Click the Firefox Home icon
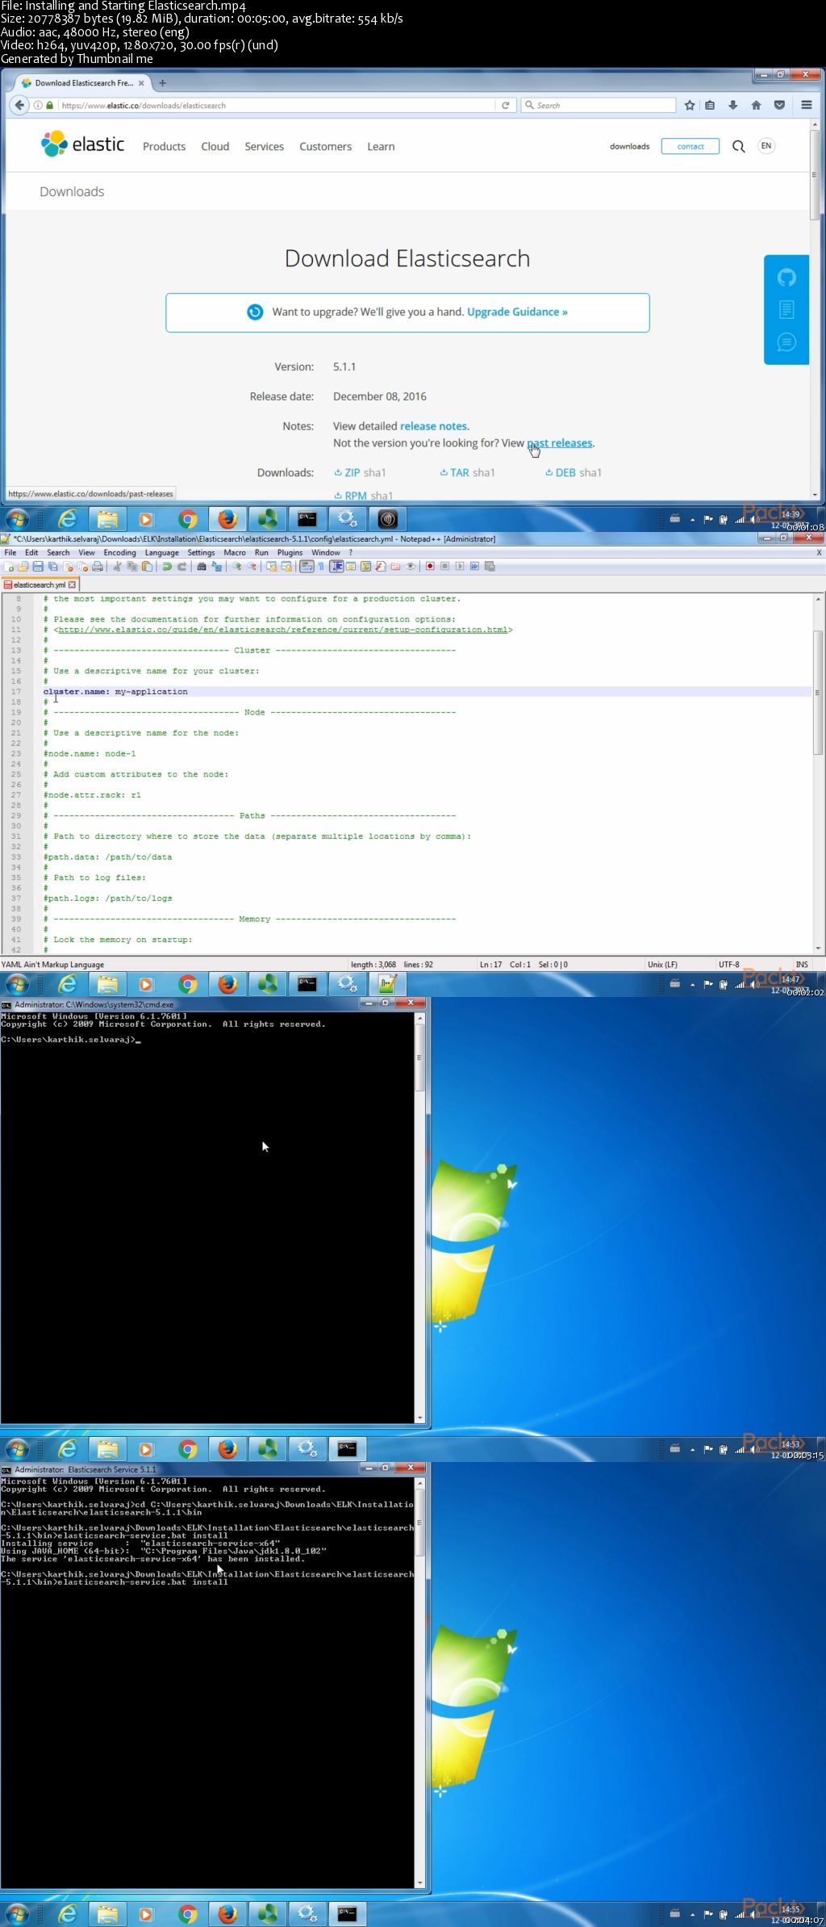 click(756, 105)
